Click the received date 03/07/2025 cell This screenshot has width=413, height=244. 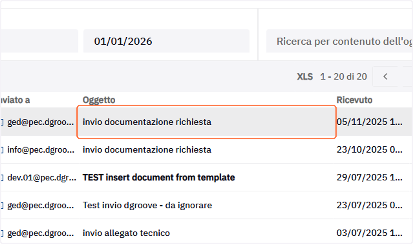369,233
